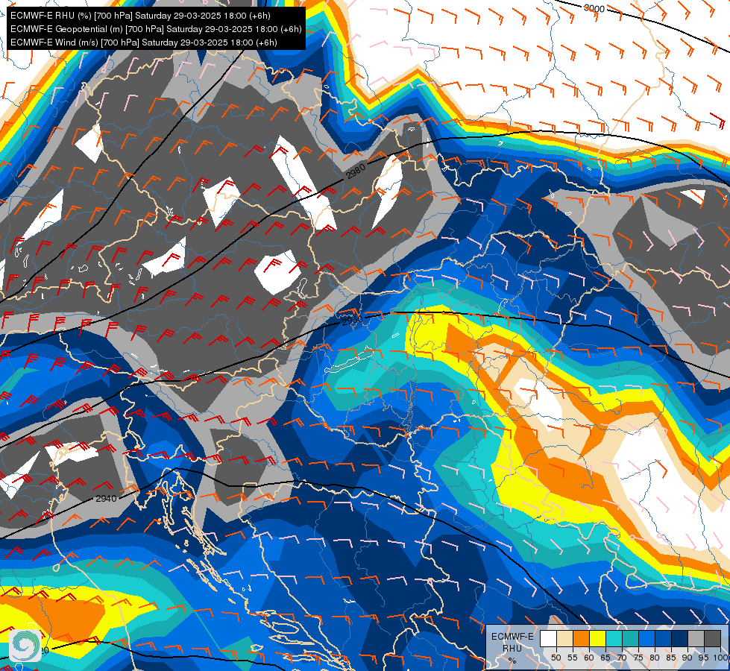This screenshot has height=671, width=730.
Task: Click the white legend swatch (below 50%)
Action: (x=548, y=638)
